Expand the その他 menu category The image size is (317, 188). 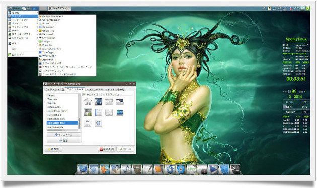click(x=23, y=13)
